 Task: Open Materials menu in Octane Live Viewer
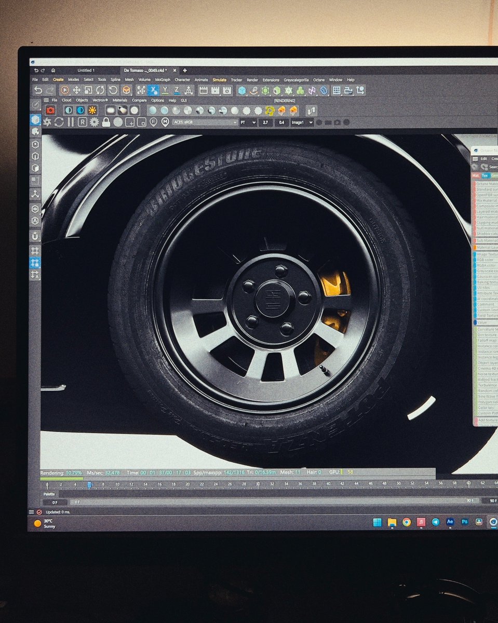tap(120, 100)
